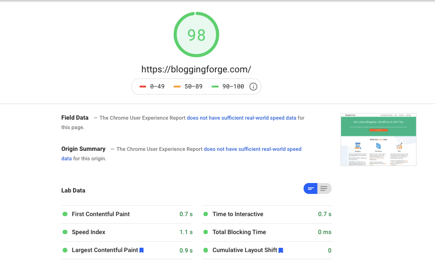Click the First Contentful Paint metric label
Viewport: 435px width, 262px height.
point(101,214)
